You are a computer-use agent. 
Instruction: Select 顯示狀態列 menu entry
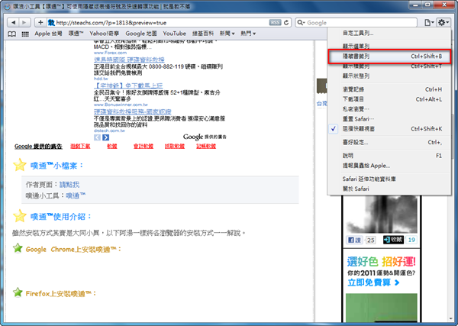pyautogui.click(x=389, y=76)
